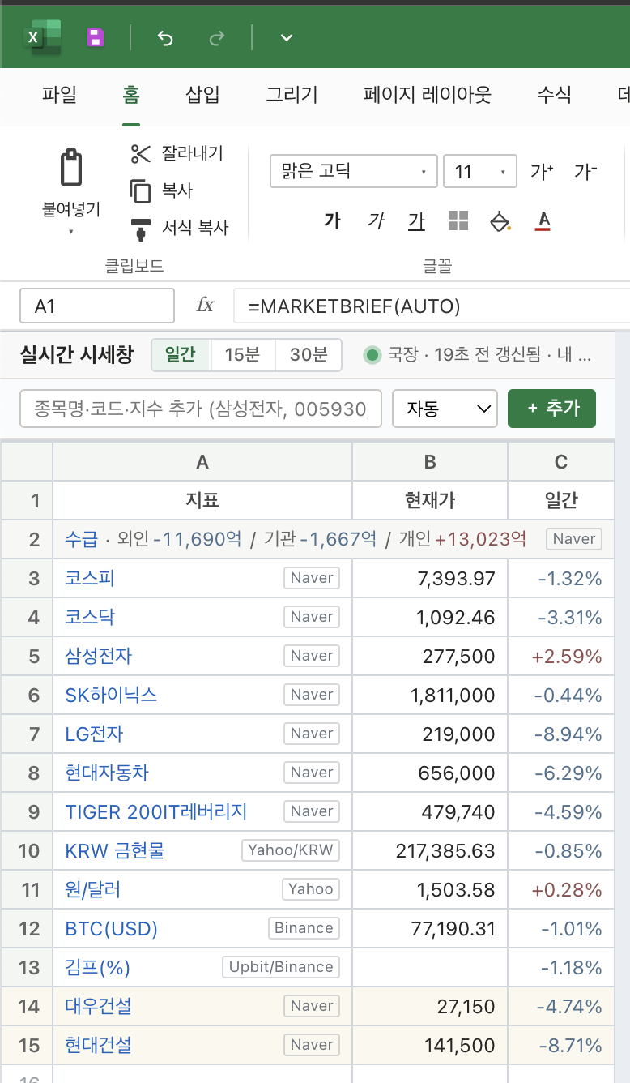This screenshot has width=630, height=1083.
Task: Select the 일간 interval option
Action: click(x=181, y=354)
